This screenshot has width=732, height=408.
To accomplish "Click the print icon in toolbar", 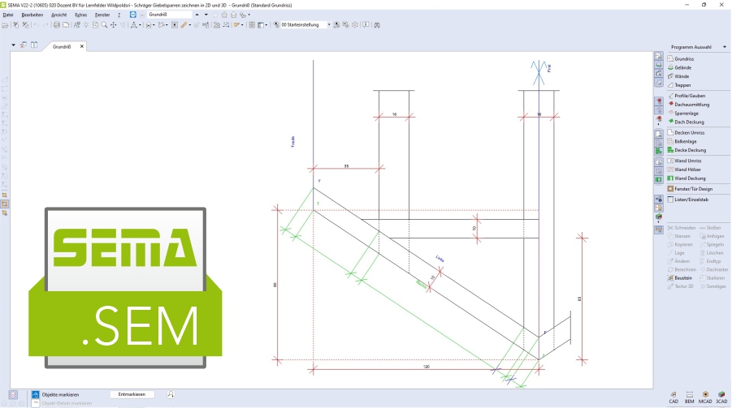I will coord(56,25).
